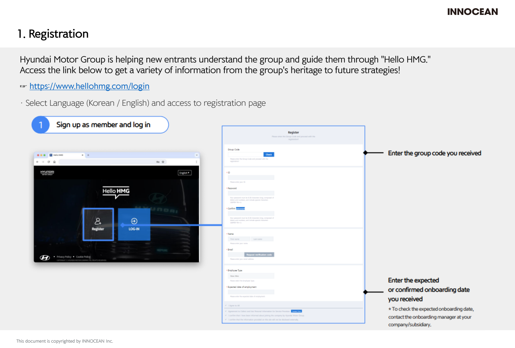
Task: Click the Hyundai H emblem in footer
Action: [x=45, y=258]
